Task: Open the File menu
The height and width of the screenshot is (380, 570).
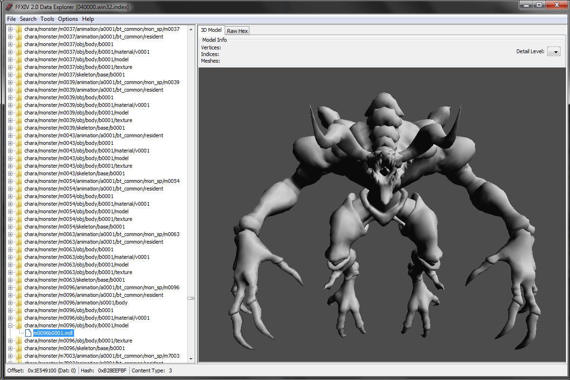Action: point(11,19)
